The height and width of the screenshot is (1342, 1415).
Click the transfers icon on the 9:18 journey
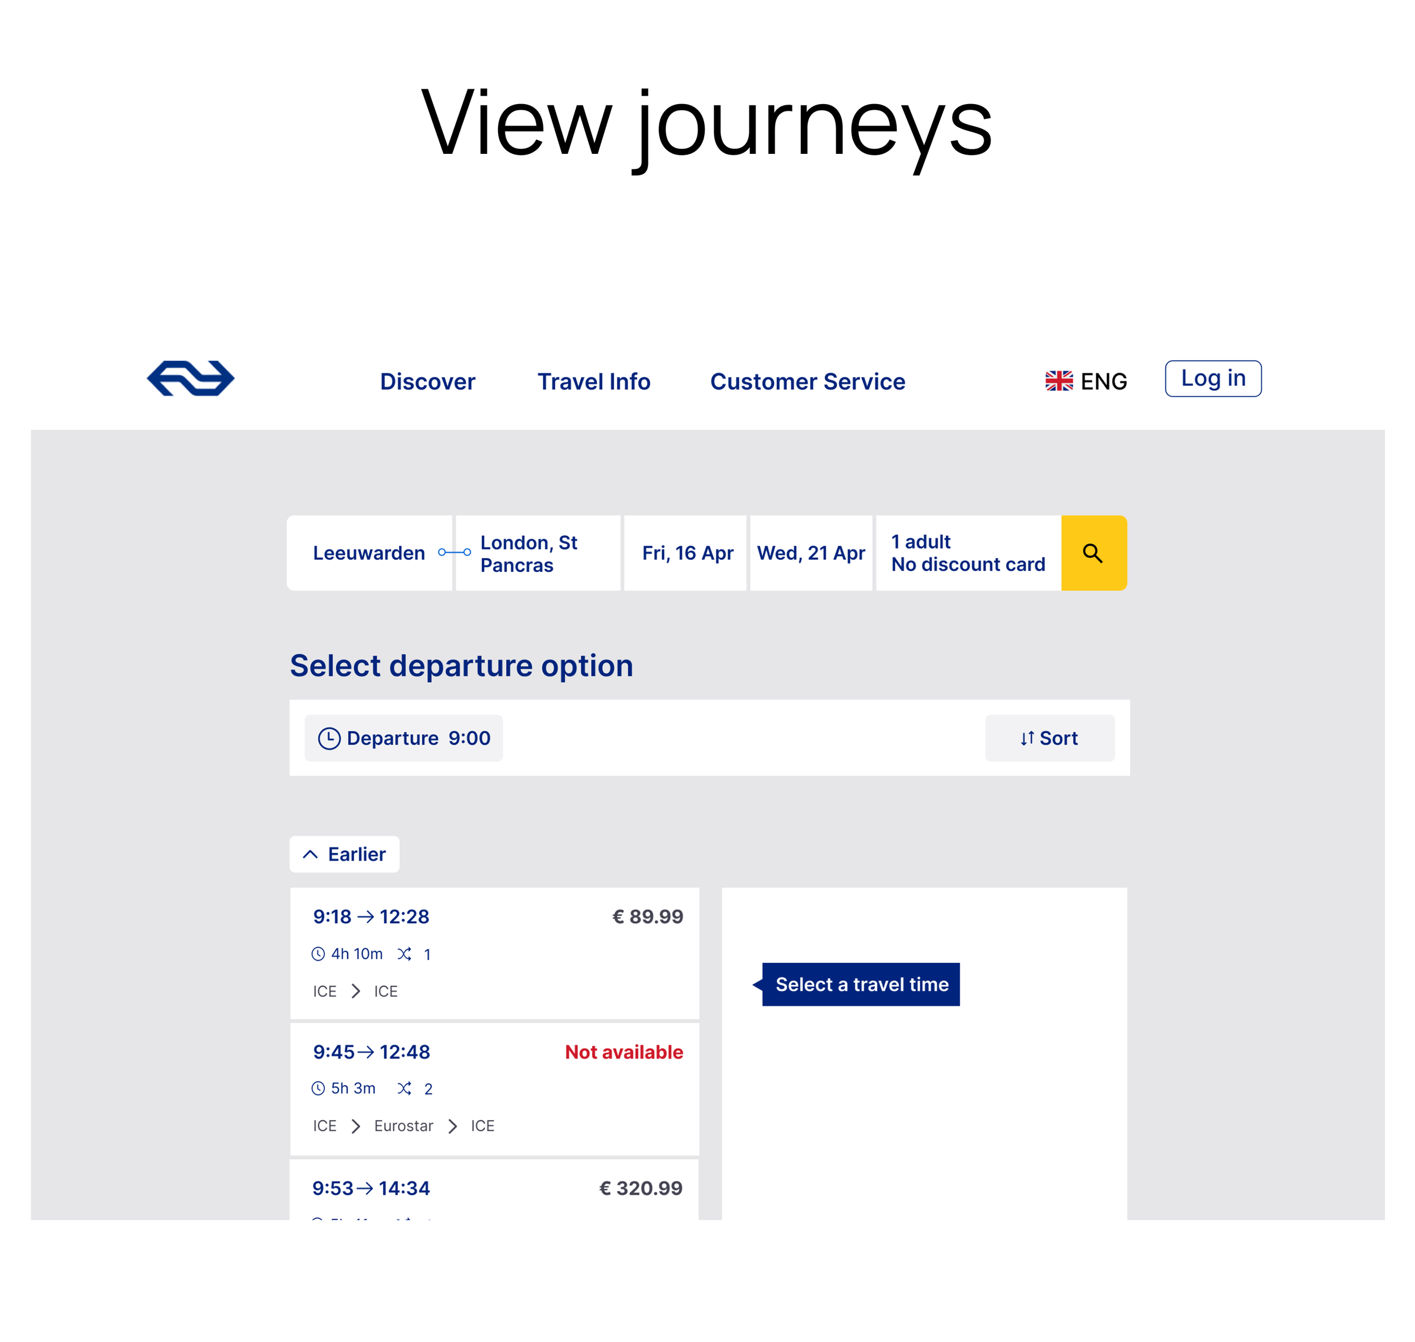[x=404, y=953]
